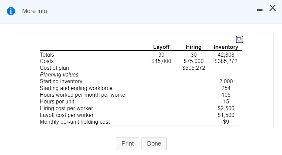Image resolution: width=282 pixels, height=155 pixels.
Task: Click hours worked value 105
Action: (226, 95)
